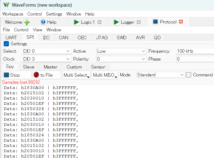Open the File menu of Protocol
The image size is (214, 158).
point(6,30)
